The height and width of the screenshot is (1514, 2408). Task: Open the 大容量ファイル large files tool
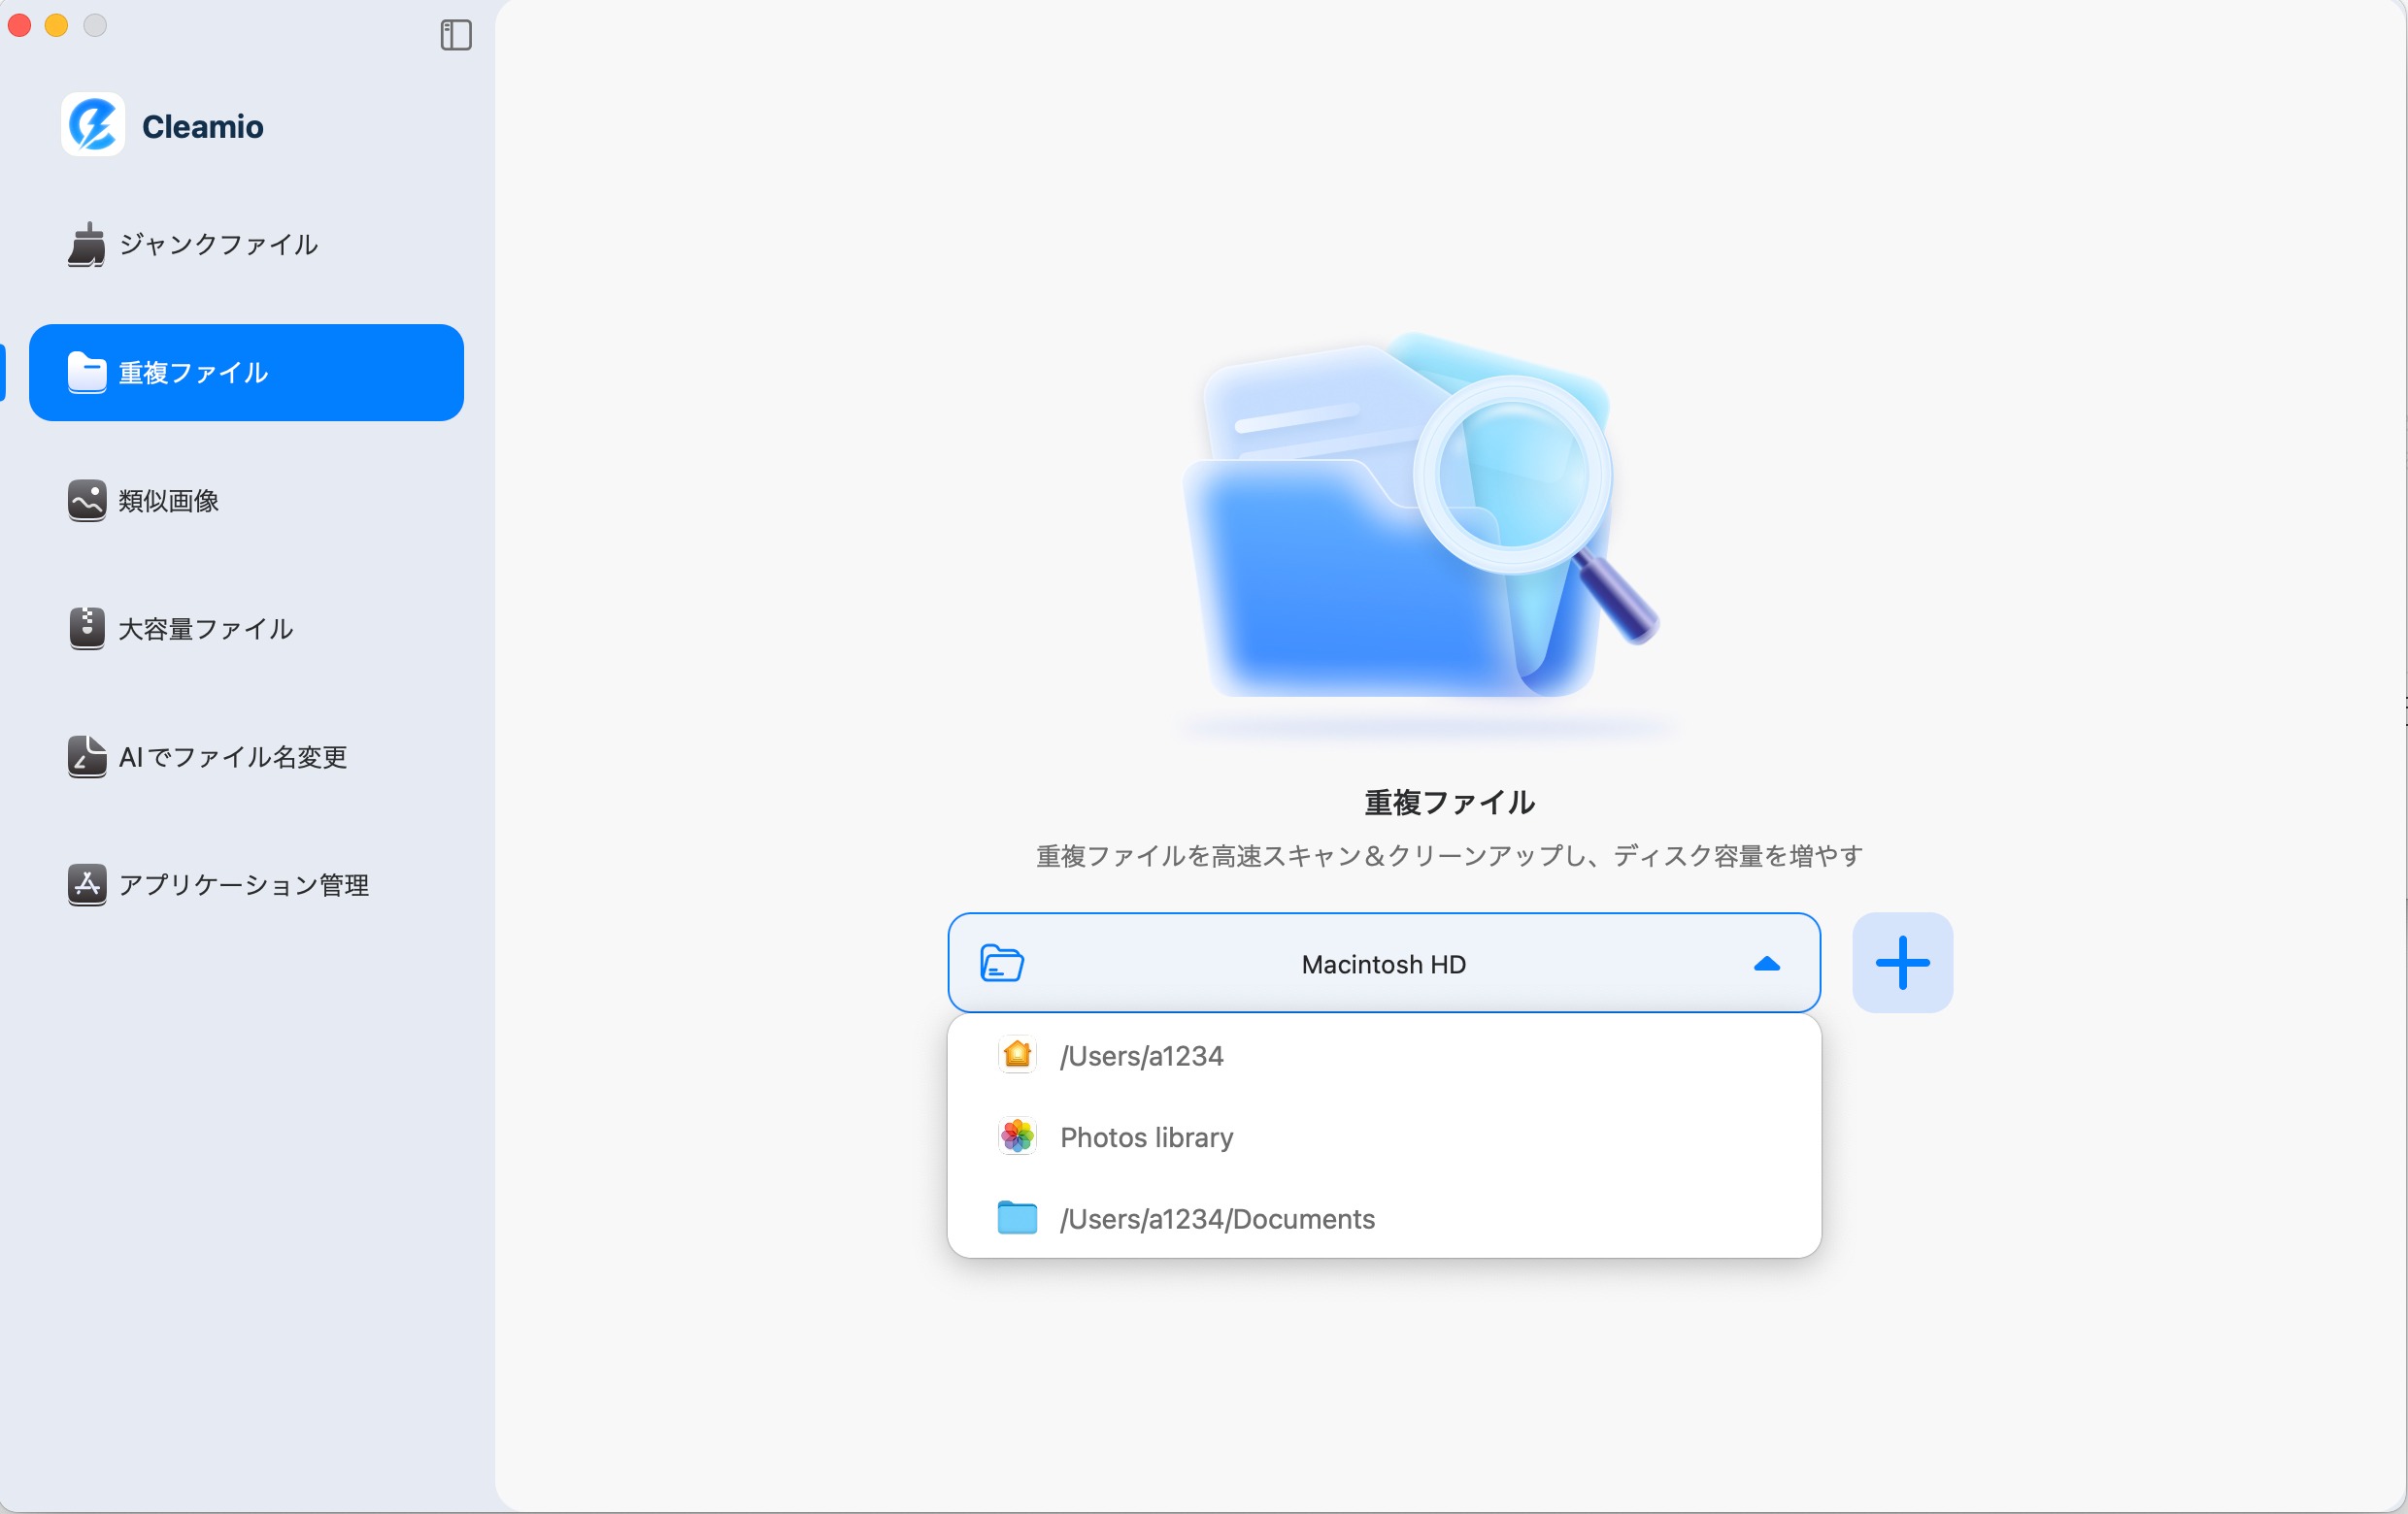[203, 629]
